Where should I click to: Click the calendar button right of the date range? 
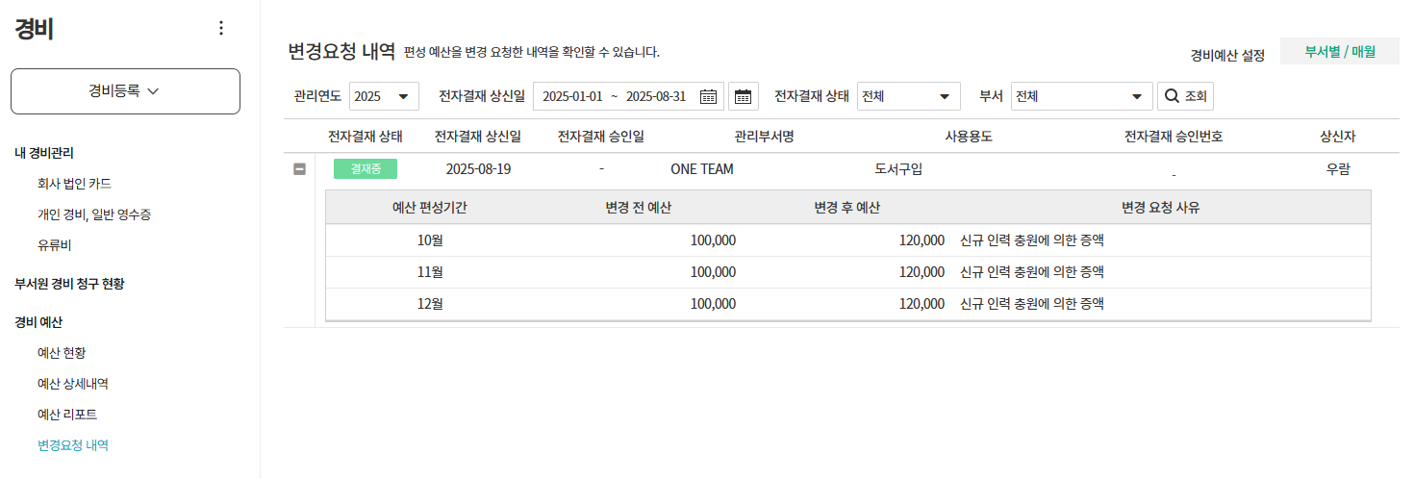tap(743, 96)
